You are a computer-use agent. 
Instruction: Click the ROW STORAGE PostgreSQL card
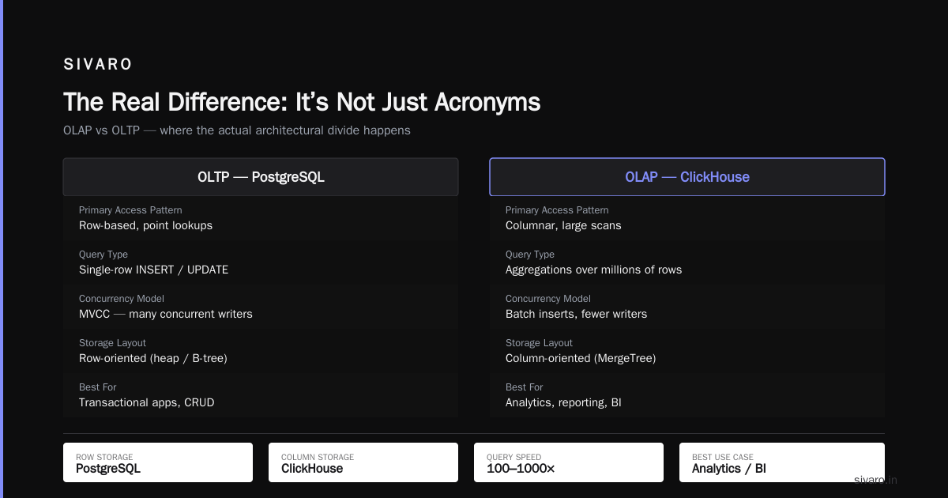point(158,462)
